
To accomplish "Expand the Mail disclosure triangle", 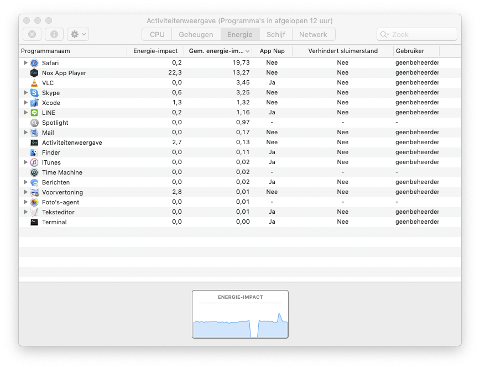I will coord(25,132).
